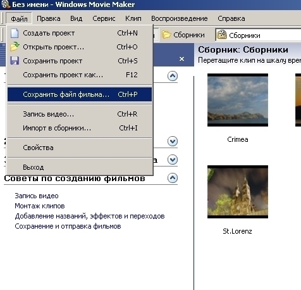The image size is (301, 290).
Task: Close the task pane with the X button
Action: click(181, 59)
